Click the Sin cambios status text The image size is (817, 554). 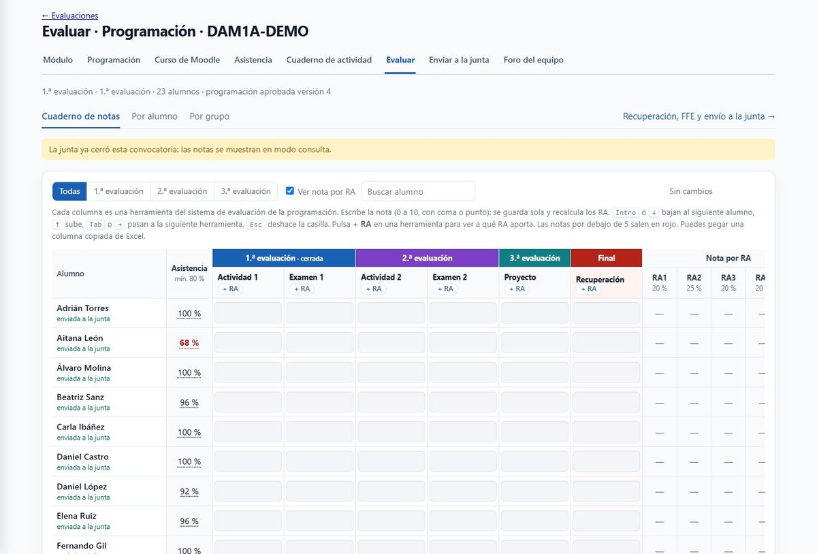(691, 191)
